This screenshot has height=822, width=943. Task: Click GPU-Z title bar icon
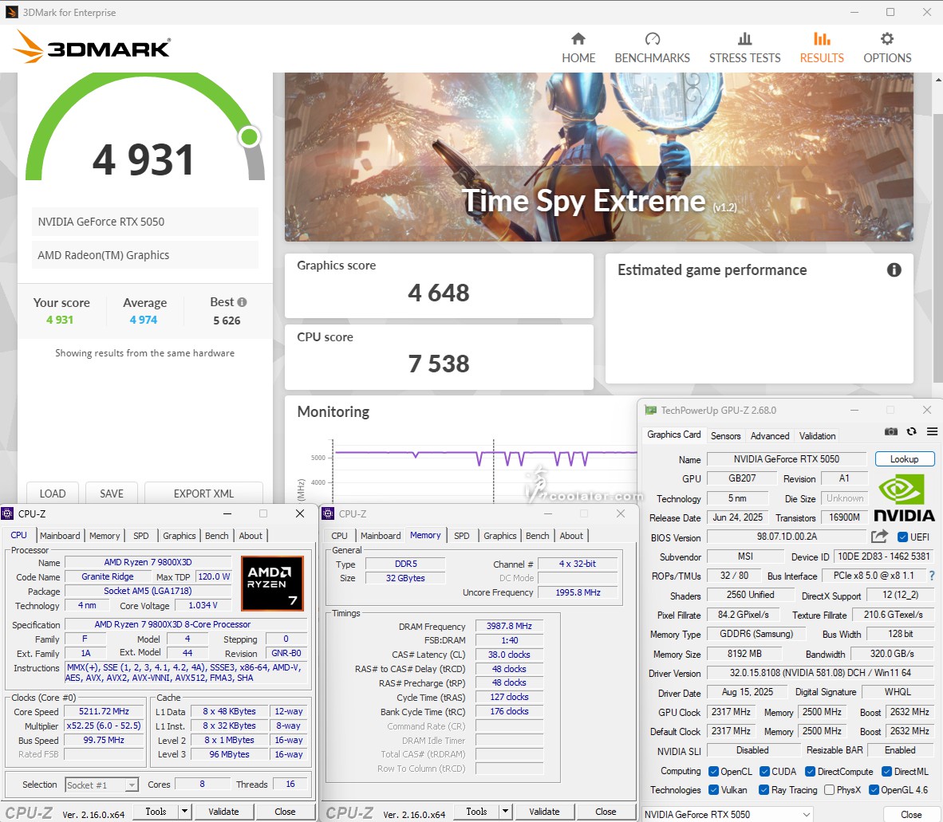pos(650,411)
